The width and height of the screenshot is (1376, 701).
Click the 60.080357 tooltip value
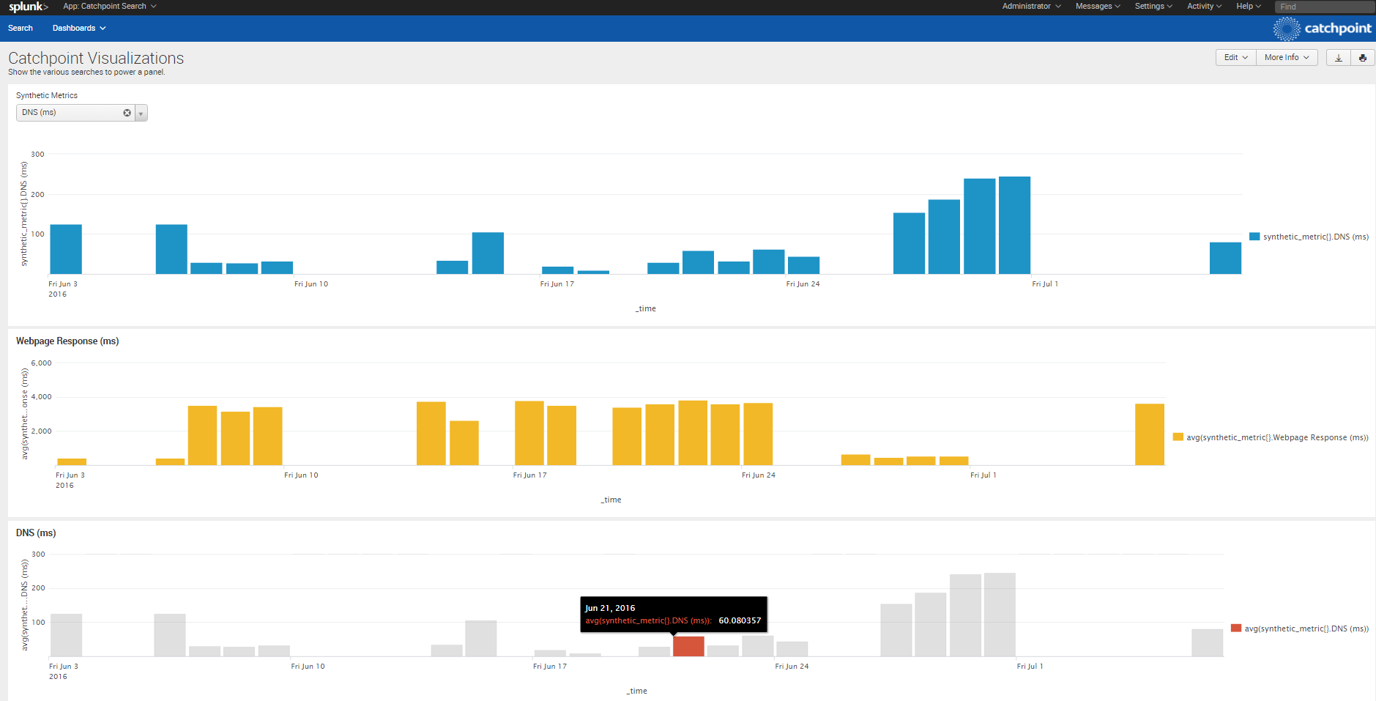pyautogui.click(x=740, y=620)
